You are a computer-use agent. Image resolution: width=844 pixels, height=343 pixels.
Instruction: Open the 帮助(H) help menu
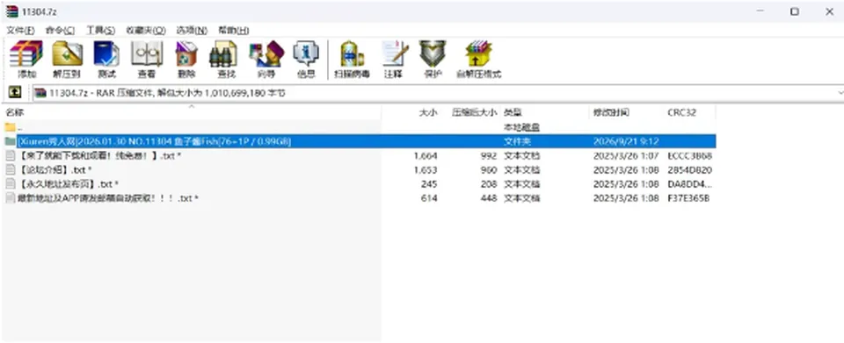(x=234, y=30)
